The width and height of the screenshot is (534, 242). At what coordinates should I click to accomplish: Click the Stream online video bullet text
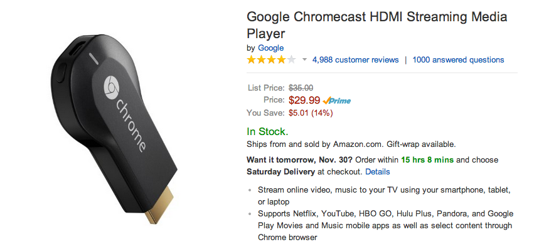click(x=384, y=196)
